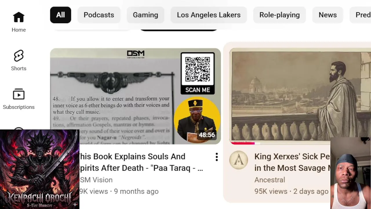The image size is (371, 209).
Task: Click the Ancestral channel avatar icon
Action: tap(239, 160)
